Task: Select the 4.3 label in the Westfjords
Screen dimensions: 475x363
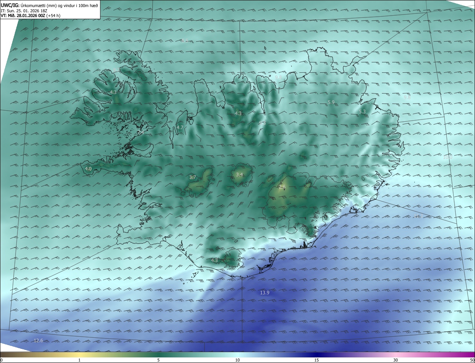Action: point(113,92)
